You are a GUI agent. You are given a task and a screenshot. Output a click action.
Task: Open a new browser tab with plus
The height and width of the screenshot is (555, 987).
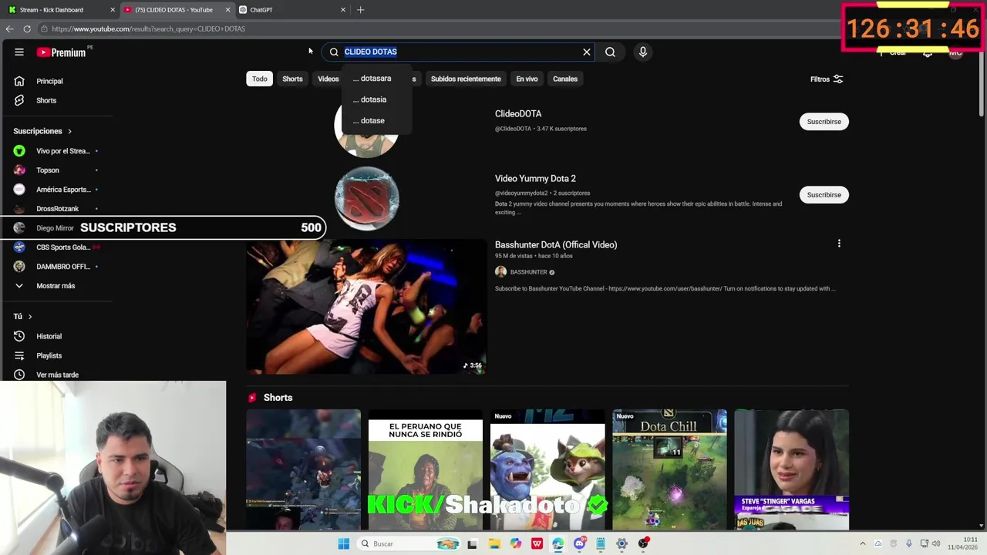pyautogui.click(x=360, y=10)
